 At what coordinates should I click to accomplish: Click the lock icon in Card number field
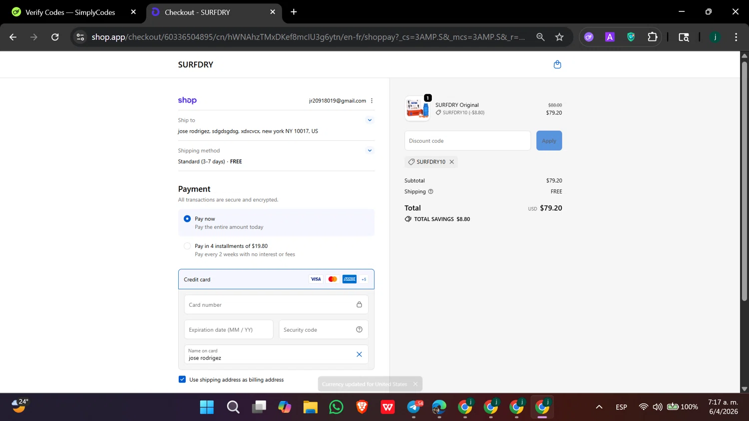[359, 305]
